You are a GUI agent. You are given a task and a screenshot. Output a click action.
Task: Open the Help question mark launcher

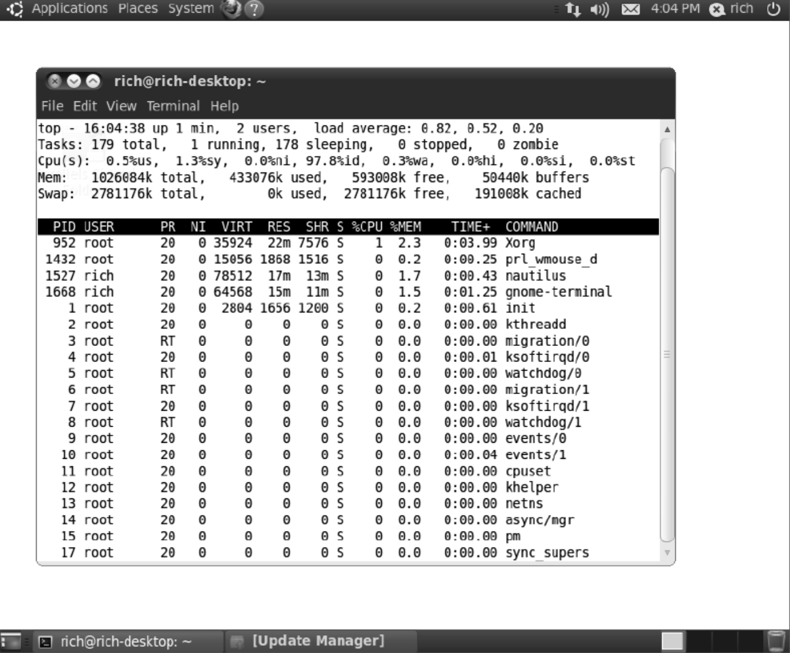click(254, 9)
